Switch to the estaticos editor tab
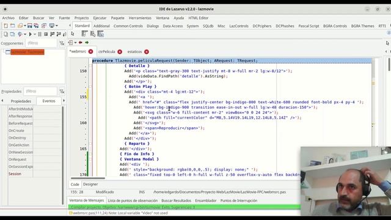 pyautogui.click(x=134, y=51)
